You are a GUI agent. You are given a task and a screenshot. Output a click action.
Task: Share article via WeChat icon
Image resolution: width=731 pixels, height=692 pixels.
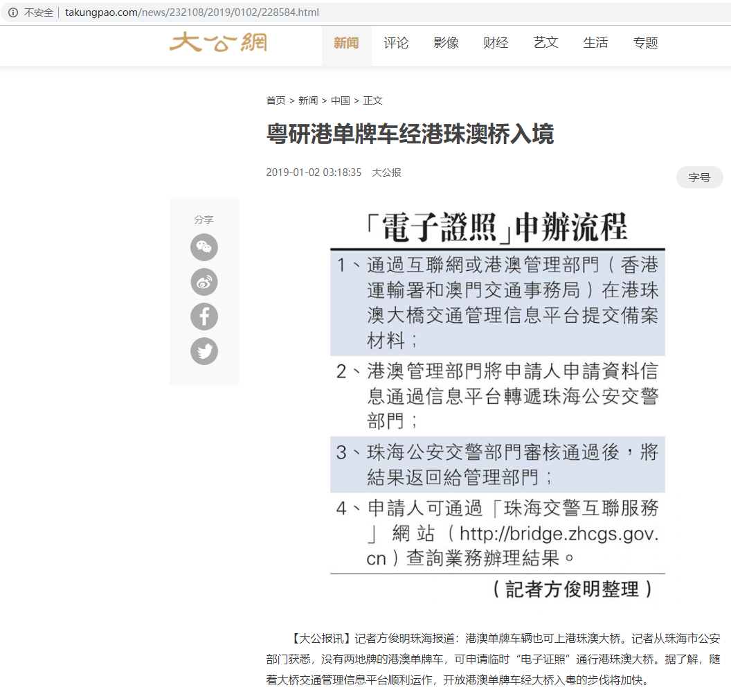coord(204,247)
